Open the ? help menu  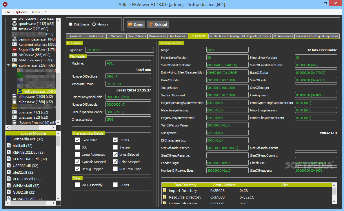pos(45,12)
